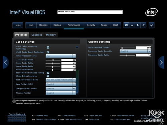The image size is (167, 125).
Task: Click the Home button
Action: point(18,25)
